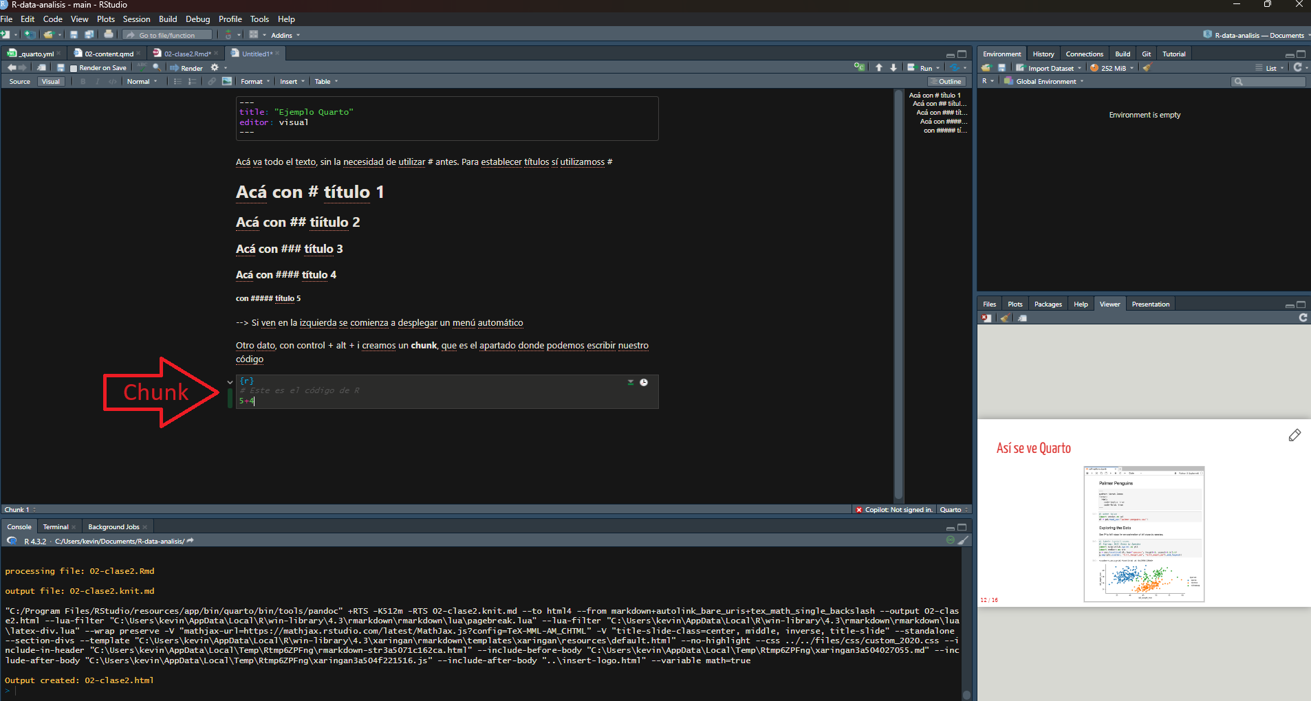Save the current document with the editor save icon
The image size is (1311, 701).
coord(61,67)
